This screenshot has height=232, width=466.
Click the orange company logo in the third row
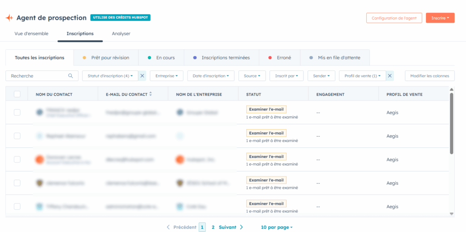[180, 160]
